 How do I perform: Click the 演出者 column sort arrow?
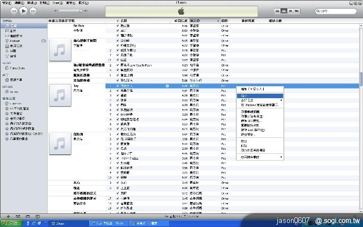(x=217, y=21)
